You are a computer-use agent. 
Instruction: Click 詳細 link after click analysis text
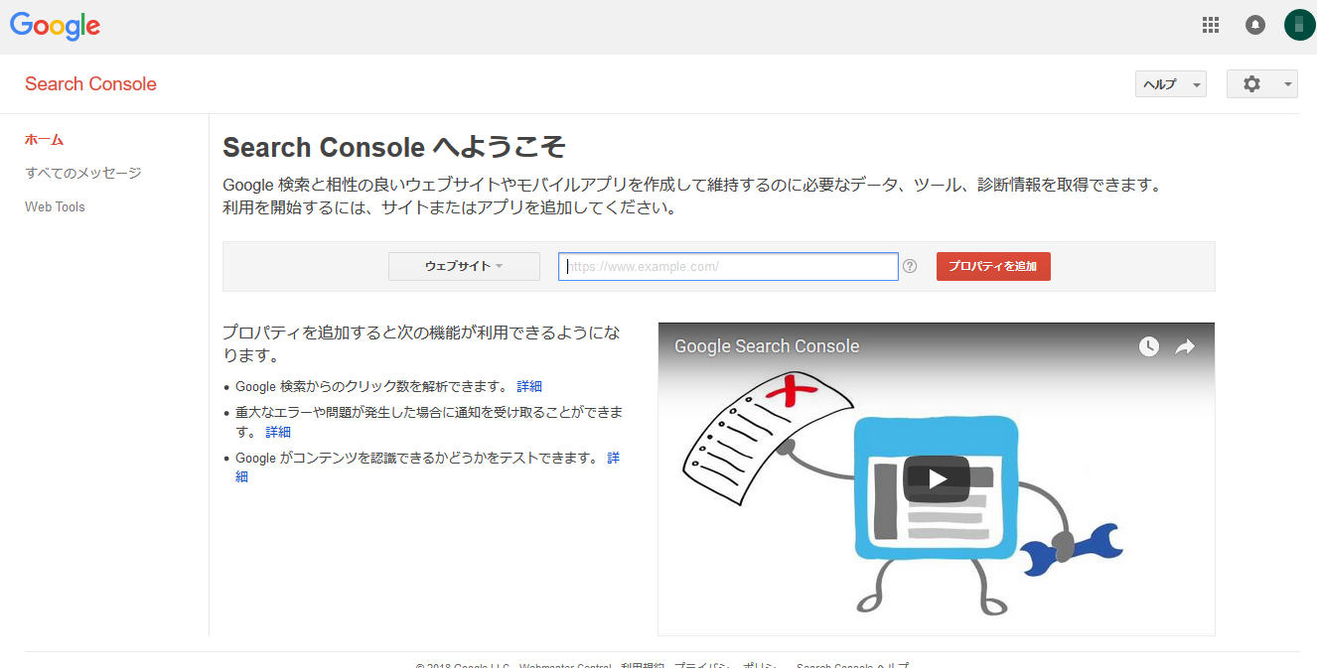[x=529, y=386]
